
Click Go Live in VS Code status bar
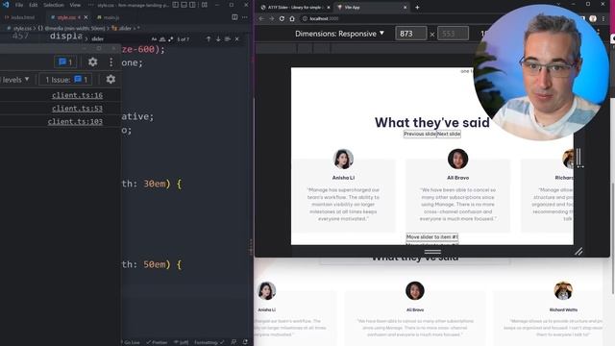pyautogui.click(x=131, y=342)
